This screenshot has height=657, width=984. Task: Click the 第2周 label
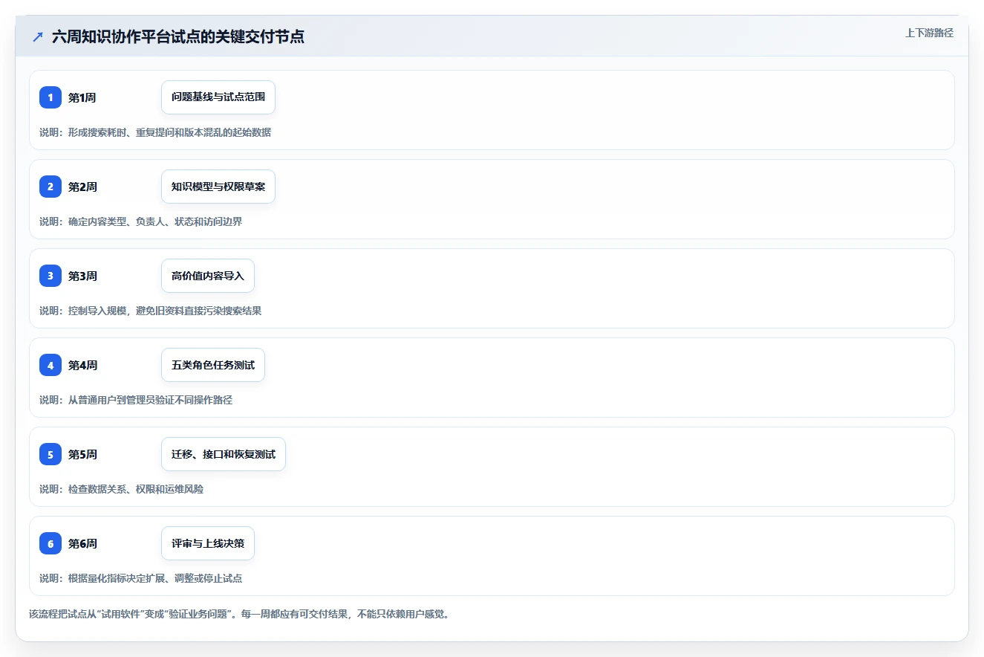(82, 187)
